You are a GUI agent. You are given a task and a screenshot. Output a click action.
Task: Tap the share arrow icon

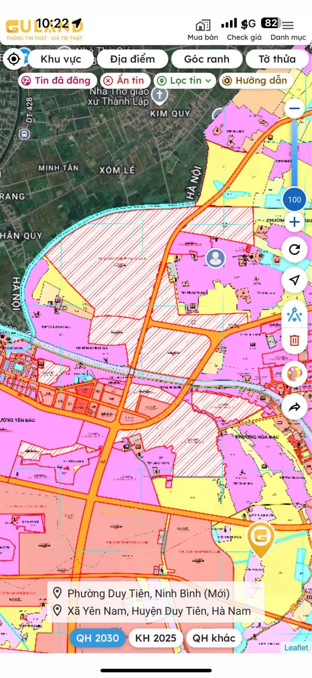click(x=294, y=407)
